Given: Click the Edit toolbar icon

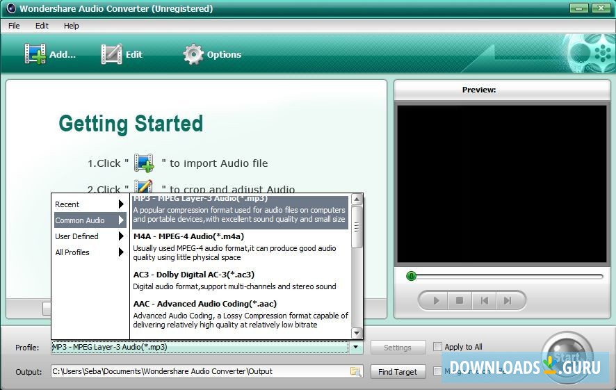Looking at the screenshot, I should [x=111, y=54].
